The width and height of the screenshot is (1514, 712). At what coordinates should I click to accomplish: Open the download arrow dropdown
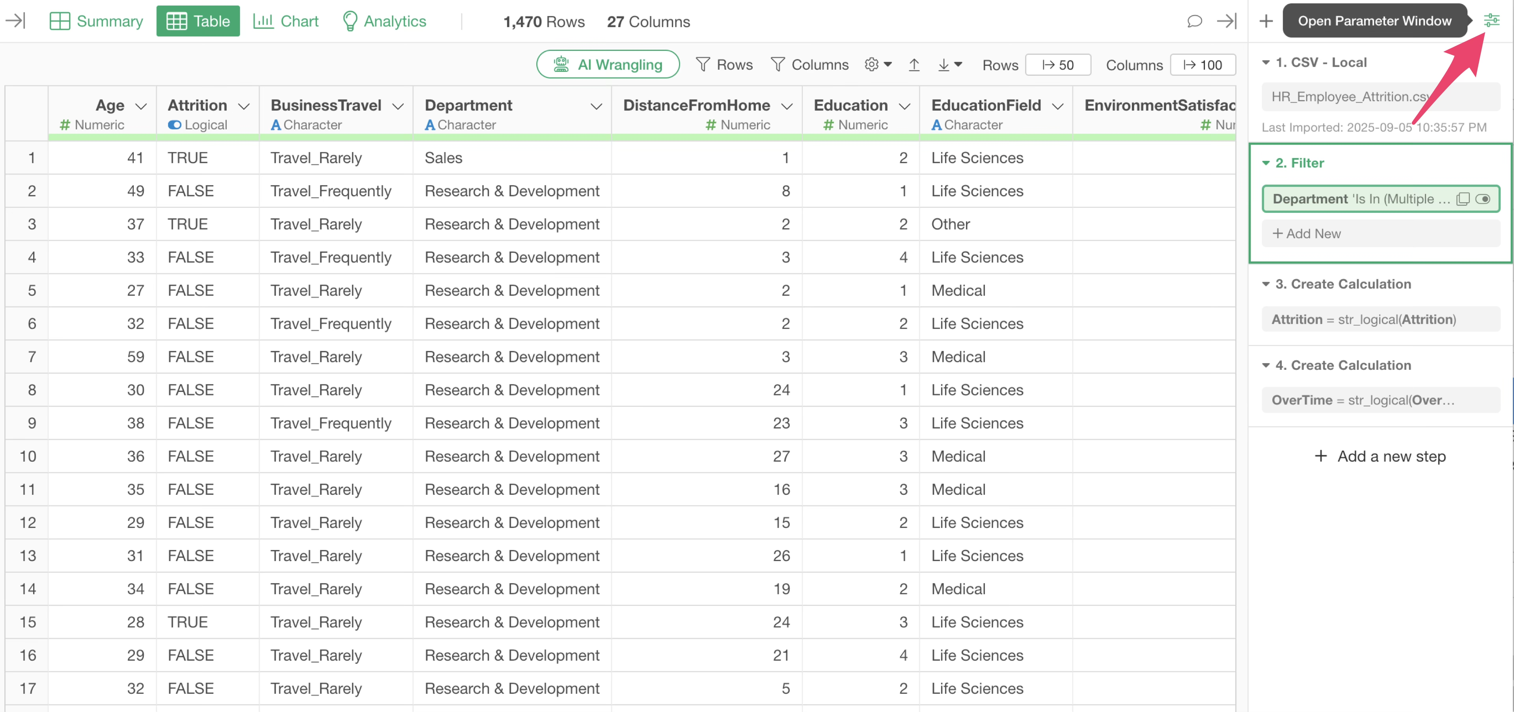click(x=950, y=65)
